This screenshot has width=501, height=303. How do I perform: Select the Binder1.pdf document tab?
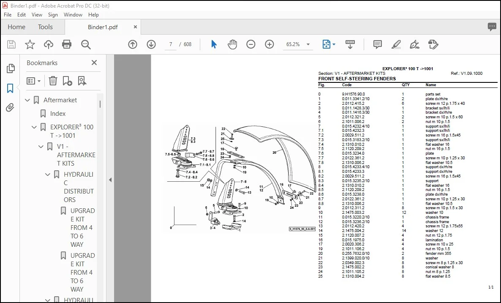tap(103, 27)
